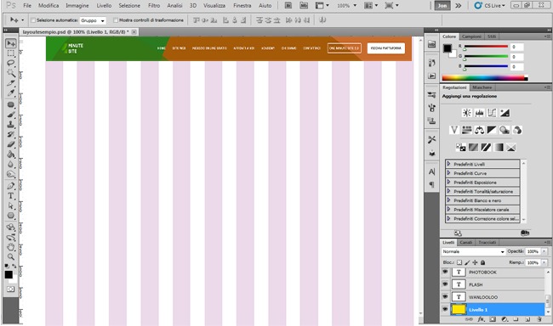Switch to the Tracciati tab
The image size is (553, 326).
487,242
